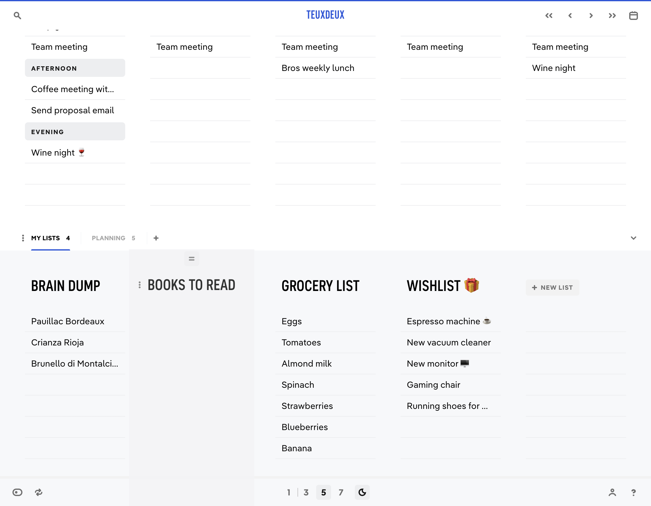Select the Afternoon section header
The height and width of the screenshot is (506, 651).
pyautogui.click(x=75, y=68)
